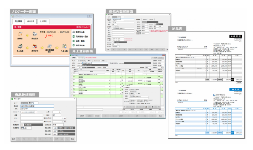
Task: Click green title icon of product registration window
Action: [12, 99]
